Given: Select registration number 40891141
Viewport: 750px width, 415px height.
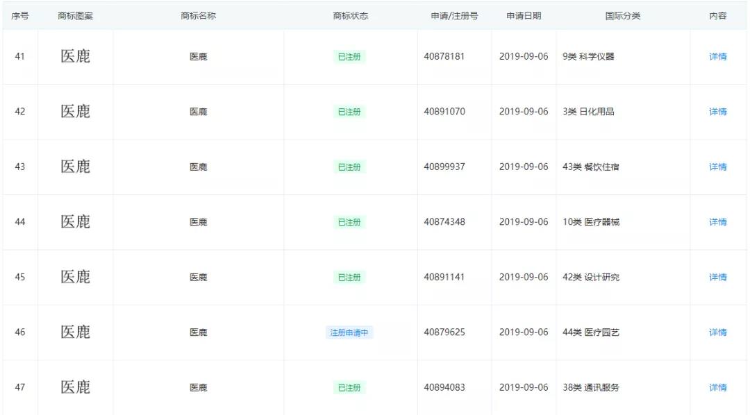Looking at the screenshot, I should click(x=444, y=278).
